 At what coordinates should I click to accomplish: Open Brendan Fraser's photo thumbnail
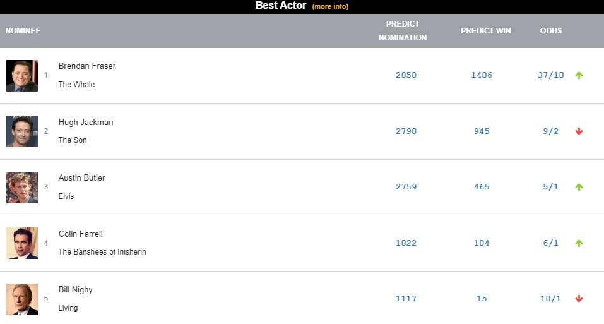coord(22,76)
